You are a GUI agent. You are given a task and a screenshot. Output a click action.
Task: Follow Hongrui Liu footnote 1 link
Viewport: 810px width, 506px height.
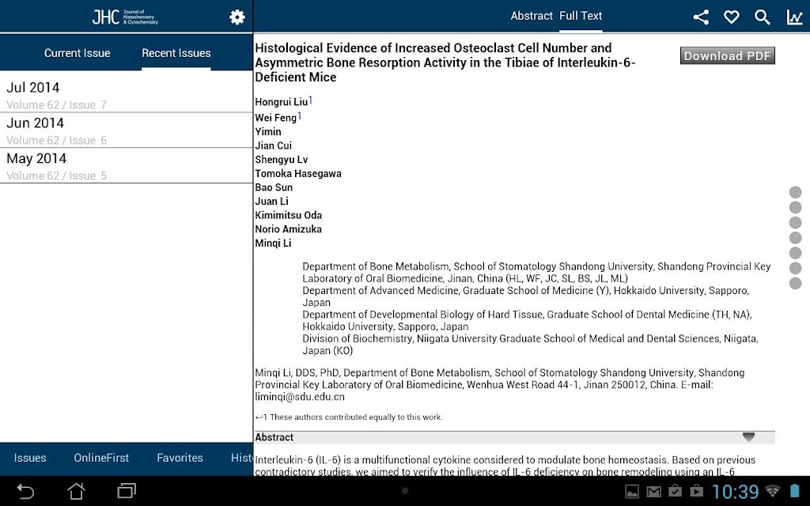(310, 100)
